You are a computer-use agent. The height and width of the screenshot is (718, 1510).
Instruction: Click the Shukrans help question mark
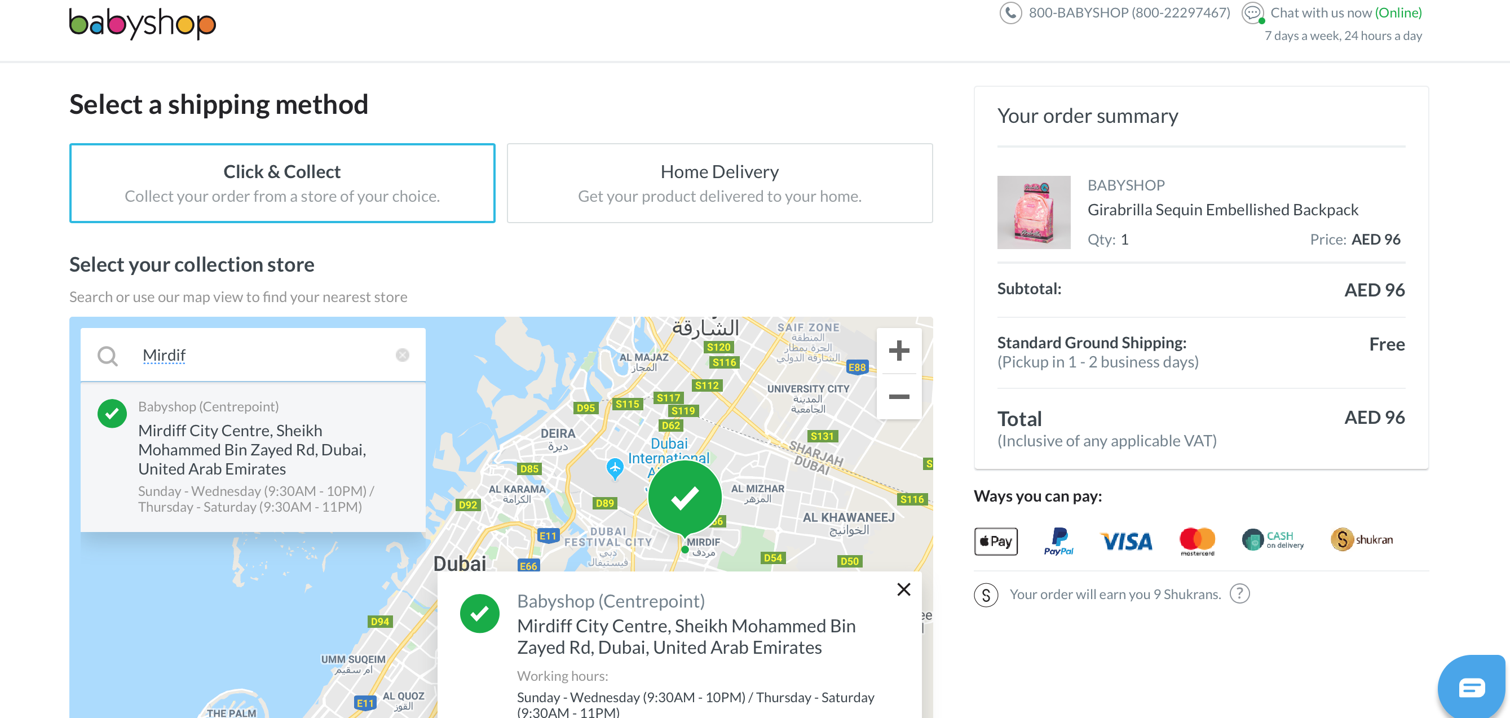click(x=1239, y=594)
